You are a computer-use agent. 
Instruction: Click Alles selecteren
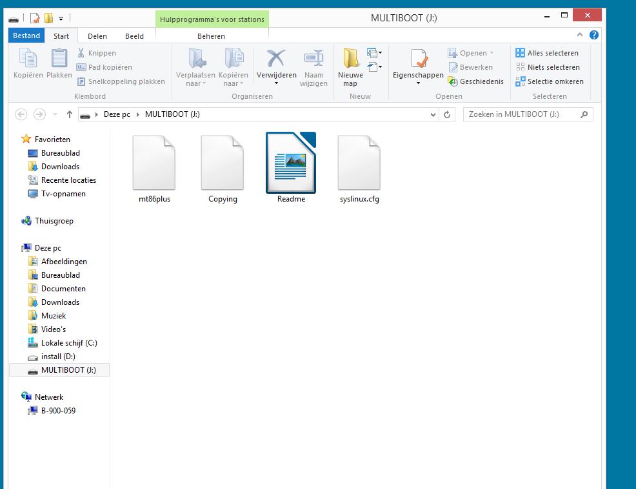(547, 53)
